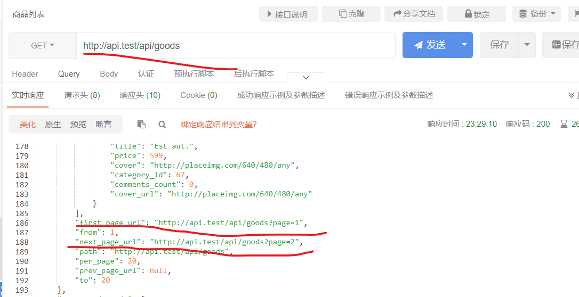Click the "from": 1 line
Viewport: 579px width, 297px height.
96,232
